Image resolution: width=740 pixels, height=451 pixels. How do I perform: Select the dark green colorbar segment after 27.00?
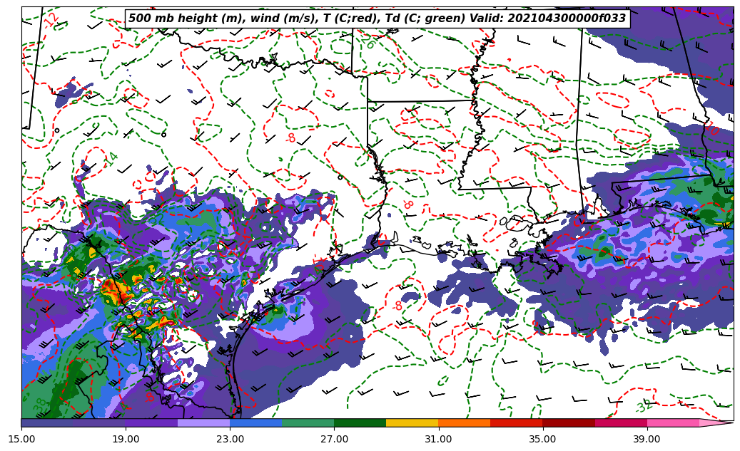pos(360,423)
